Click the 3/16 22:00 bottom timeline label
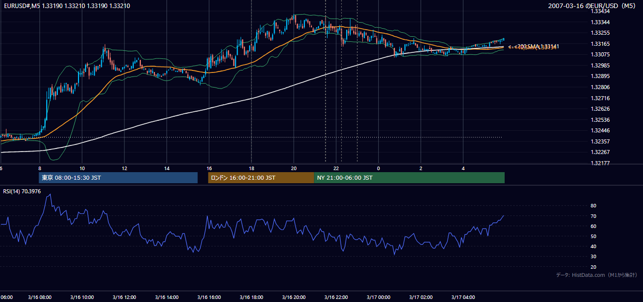The width and height of the screenshot is (643, 302). 336,297
